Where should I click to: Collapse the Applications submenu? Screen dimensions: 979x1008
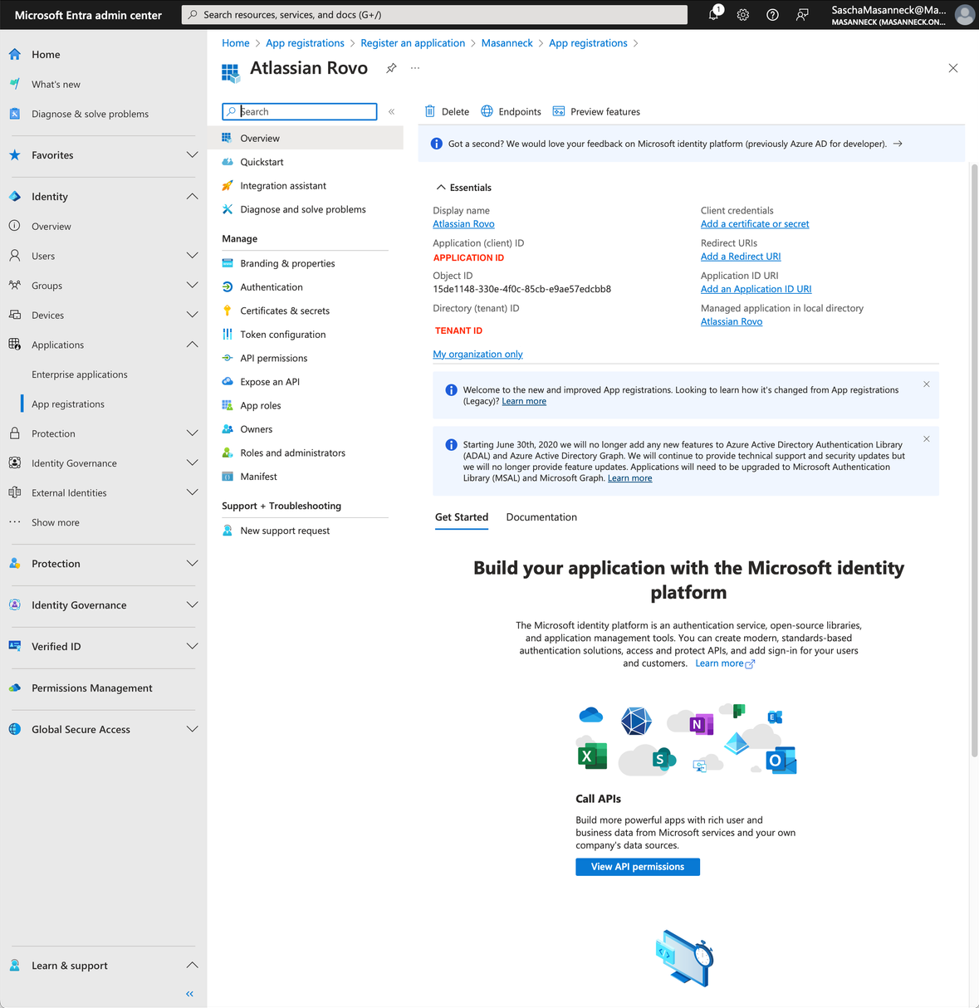(192, 345)
